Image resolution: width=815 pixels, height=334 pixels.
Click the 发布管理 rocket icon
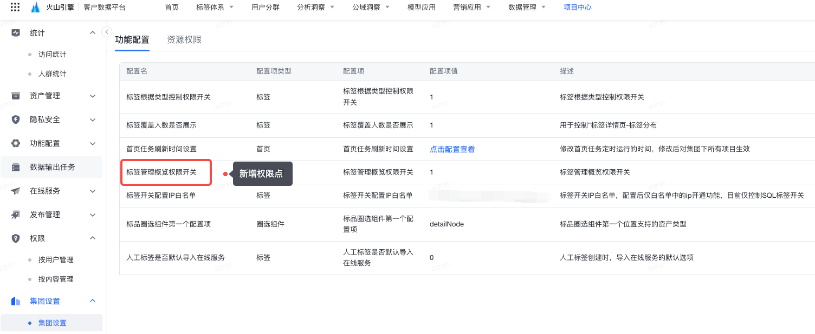click(16, 215)
